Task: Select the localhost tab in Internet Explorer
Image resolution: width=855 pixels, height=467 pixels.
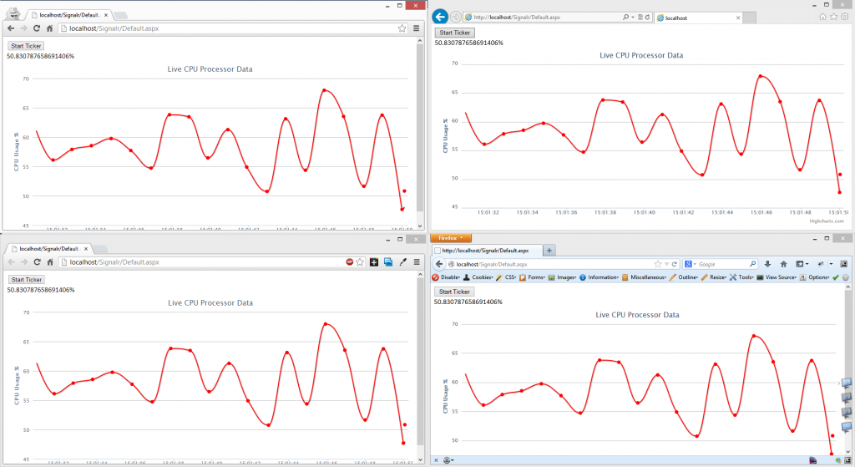Action: (x=698, y=18)
